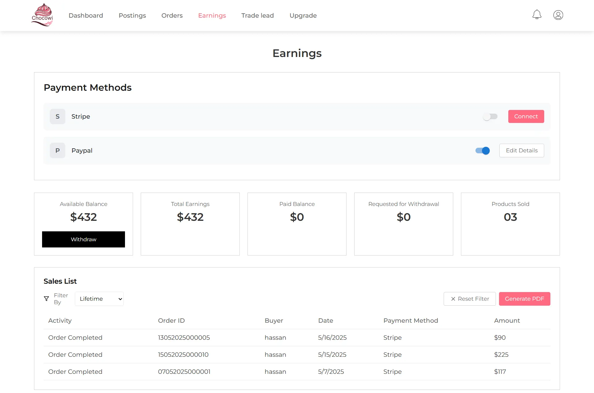
Task: Click the $117 amount cell
Action: coord(500,372)
